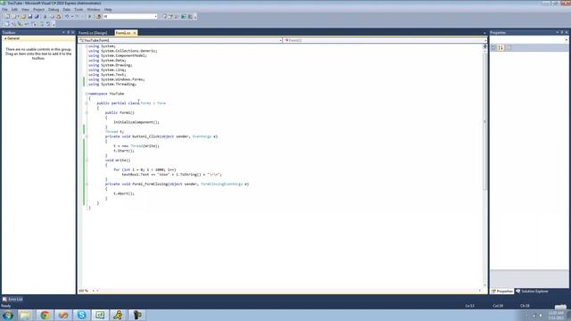Viewport: 571px width, 321px height.
Task: Open the Debug menu
Action: coord(54,10)
